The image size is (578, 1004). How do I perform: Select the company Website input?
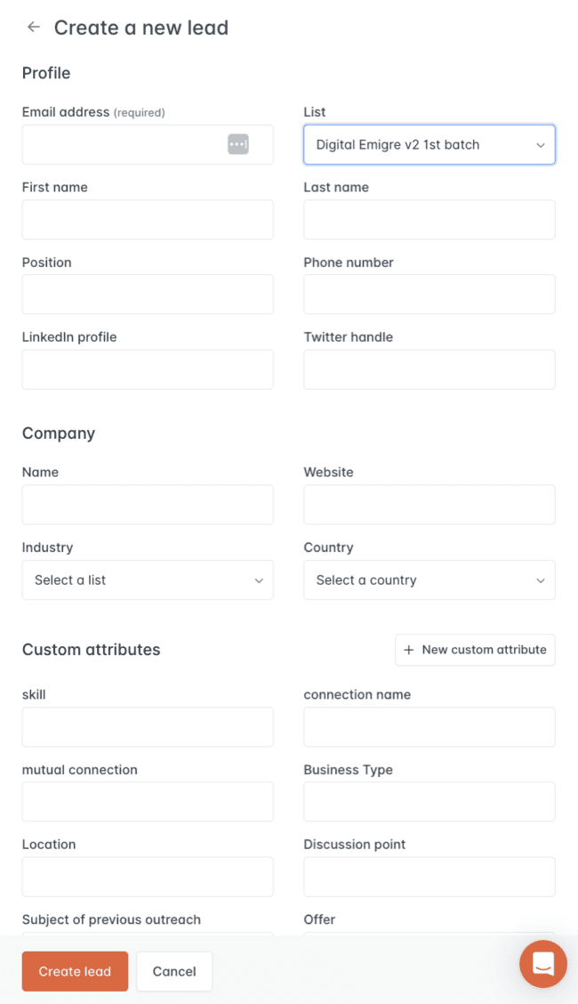[x=429, y=504]
